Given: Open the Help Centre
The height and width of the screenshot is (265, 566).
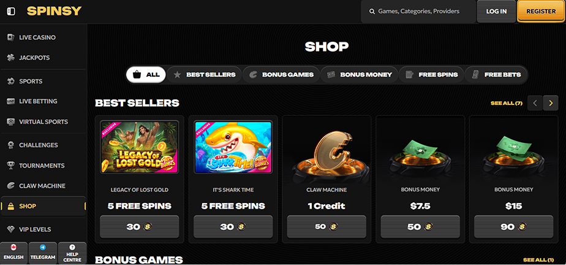Looking at the screenshot, I should 72,253.
